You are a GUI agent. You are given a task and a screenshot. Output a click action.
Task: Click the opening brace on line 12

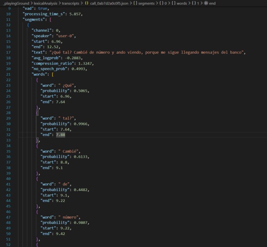[x=28, y=25]
